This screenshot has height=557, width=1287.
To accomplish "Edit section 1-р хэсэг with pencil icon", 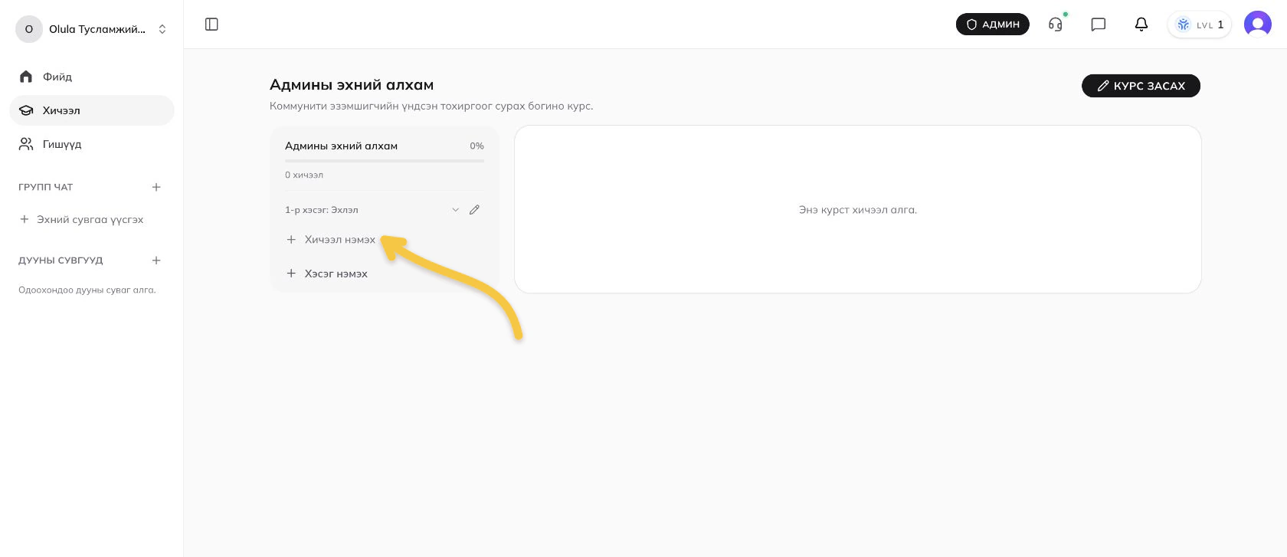I will pos(475,210).
